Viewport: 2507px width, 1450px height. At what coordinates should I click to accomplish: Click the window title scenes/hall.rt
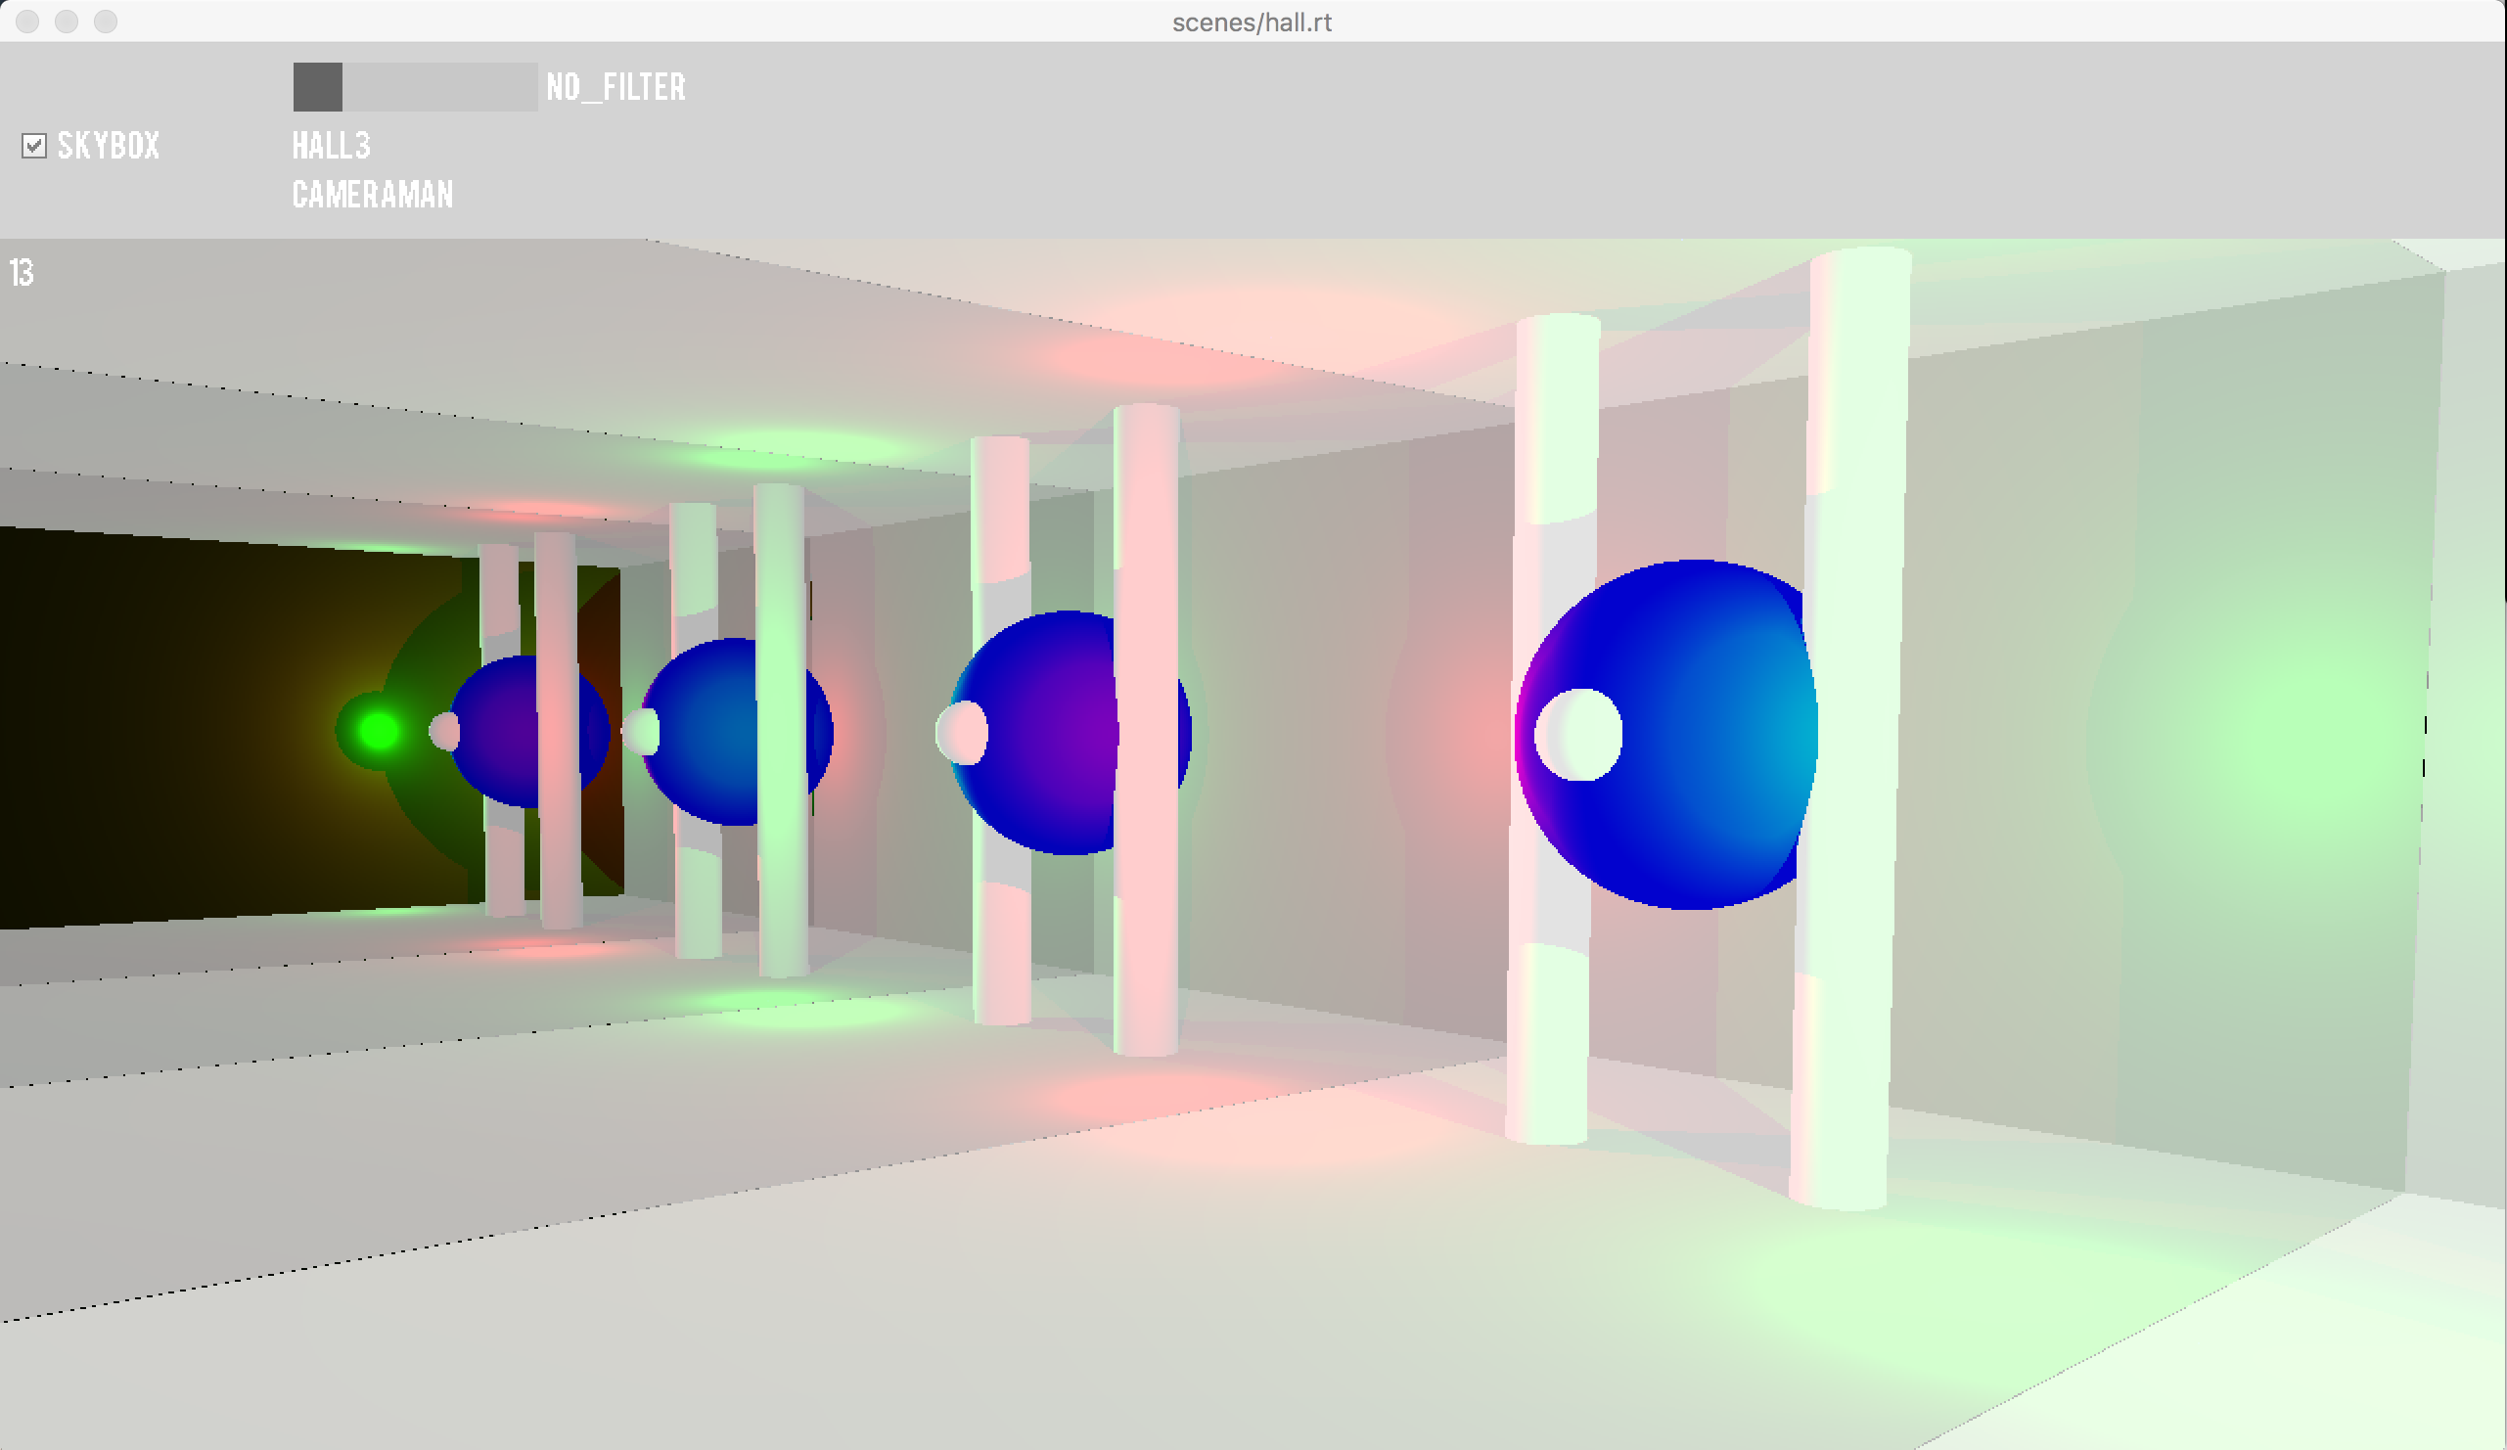click(1252, 22)
